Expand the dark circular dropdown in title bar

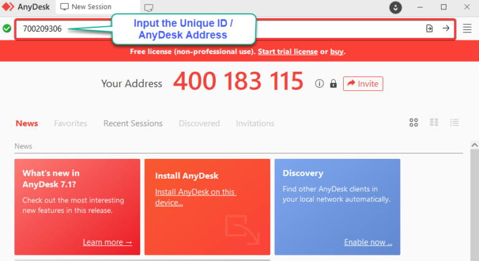coord(395,7)
